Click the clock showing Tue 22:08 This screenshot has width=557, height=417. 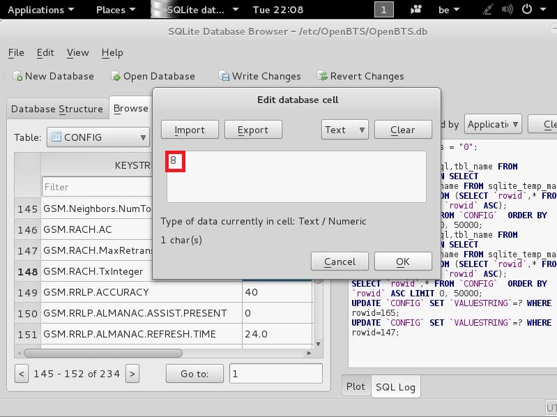click(278, 10)
